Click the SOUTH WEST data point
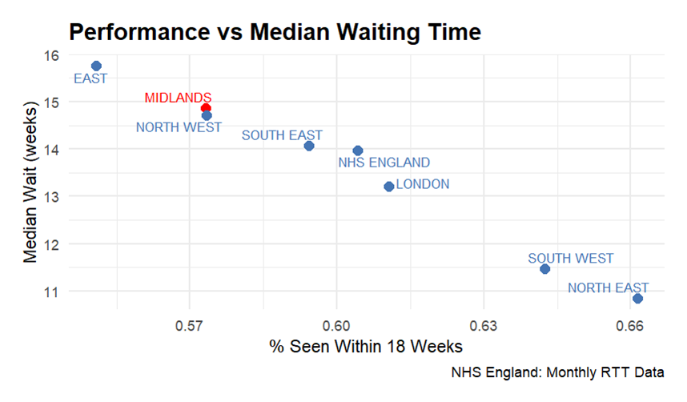 pos(545,269)
